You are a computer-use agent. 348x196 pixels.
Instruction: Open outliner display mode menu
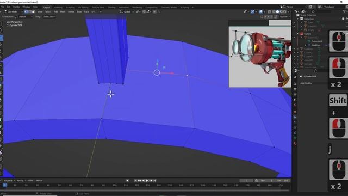303,11
